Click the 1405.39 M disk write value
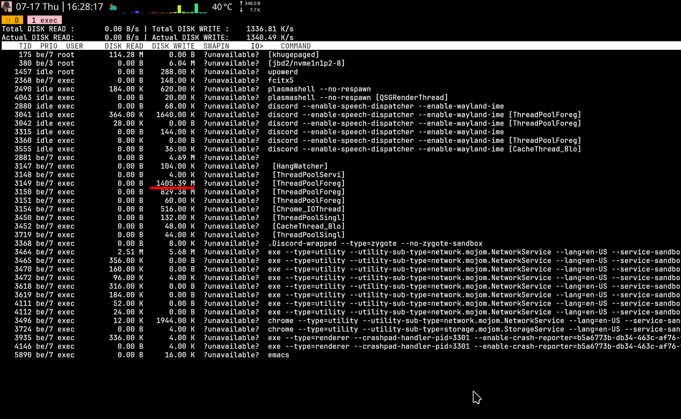The width and height of the screenshot is (681, 419). tap(175, 183)
